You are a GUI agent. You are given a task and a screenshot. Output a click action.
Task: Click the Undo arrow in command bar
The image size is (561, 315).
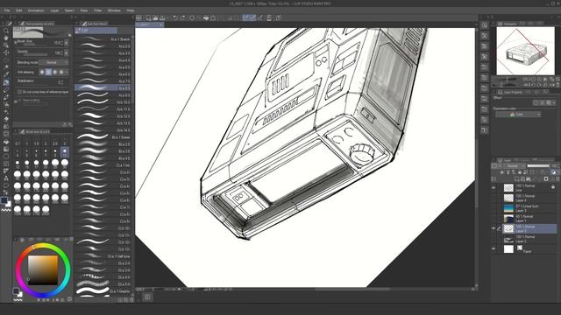tap(175, 17)
